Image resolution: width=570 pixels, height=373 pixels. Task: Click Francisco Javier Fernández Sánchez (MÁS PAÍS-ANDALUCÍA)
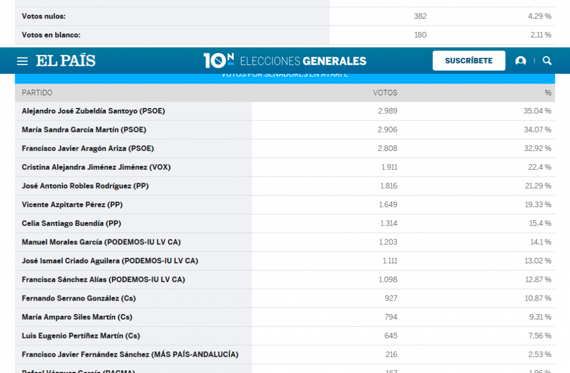coord(130,354)
